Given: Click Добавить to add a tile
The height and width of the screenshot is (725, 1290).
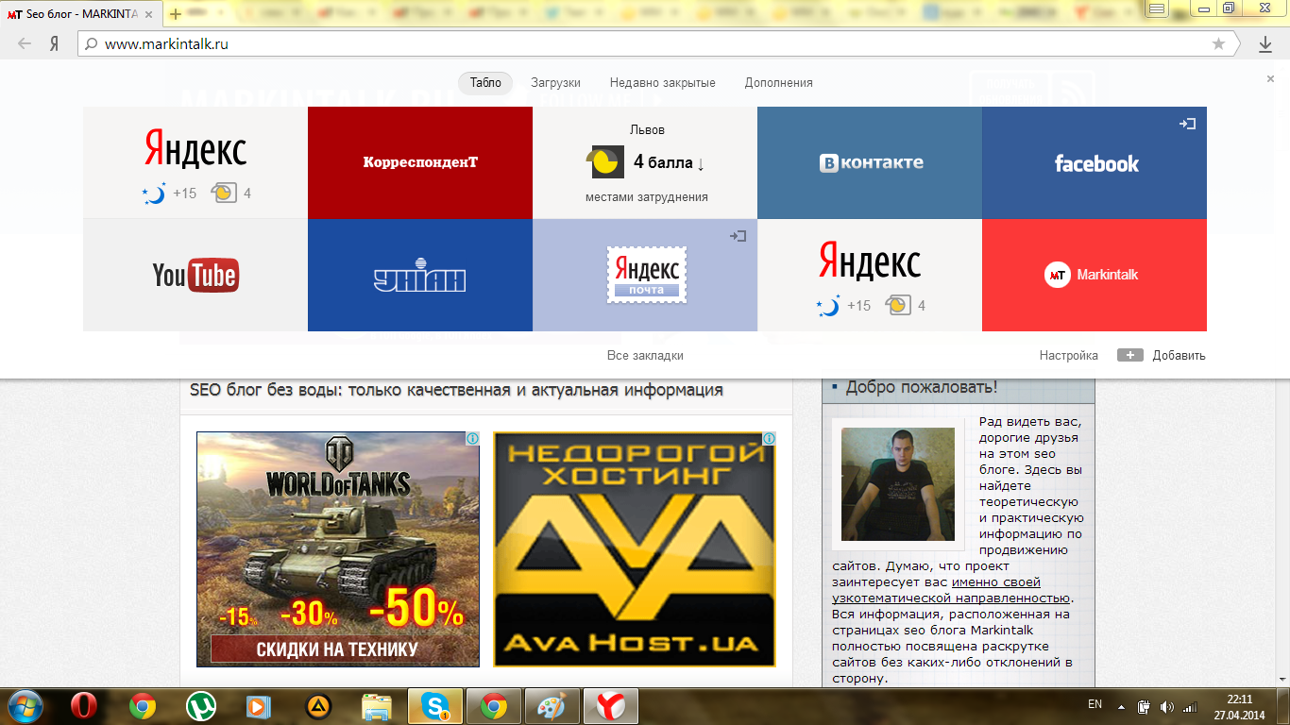Looking at the screenshot, I should click(1162, 356).
